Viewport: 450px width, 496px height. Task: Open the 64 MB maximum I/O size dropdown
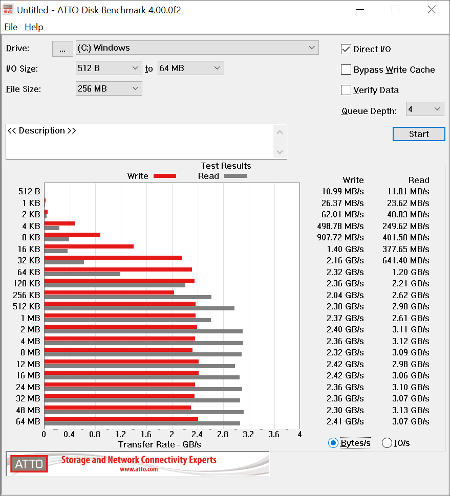(x=190, y=68)
